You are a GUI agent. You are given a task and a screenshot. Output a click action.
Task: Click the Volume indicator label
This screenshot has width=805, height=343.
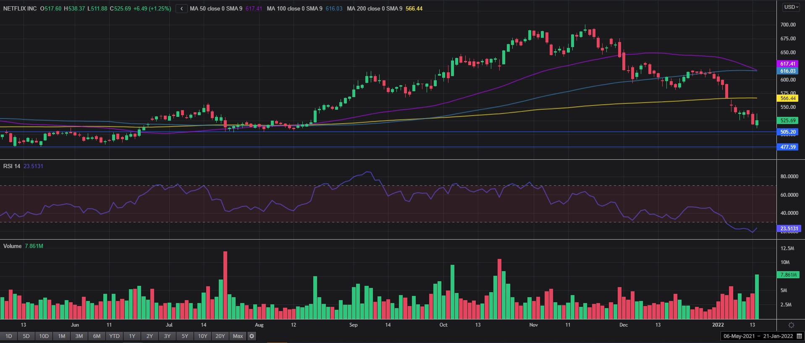[12, 246]
